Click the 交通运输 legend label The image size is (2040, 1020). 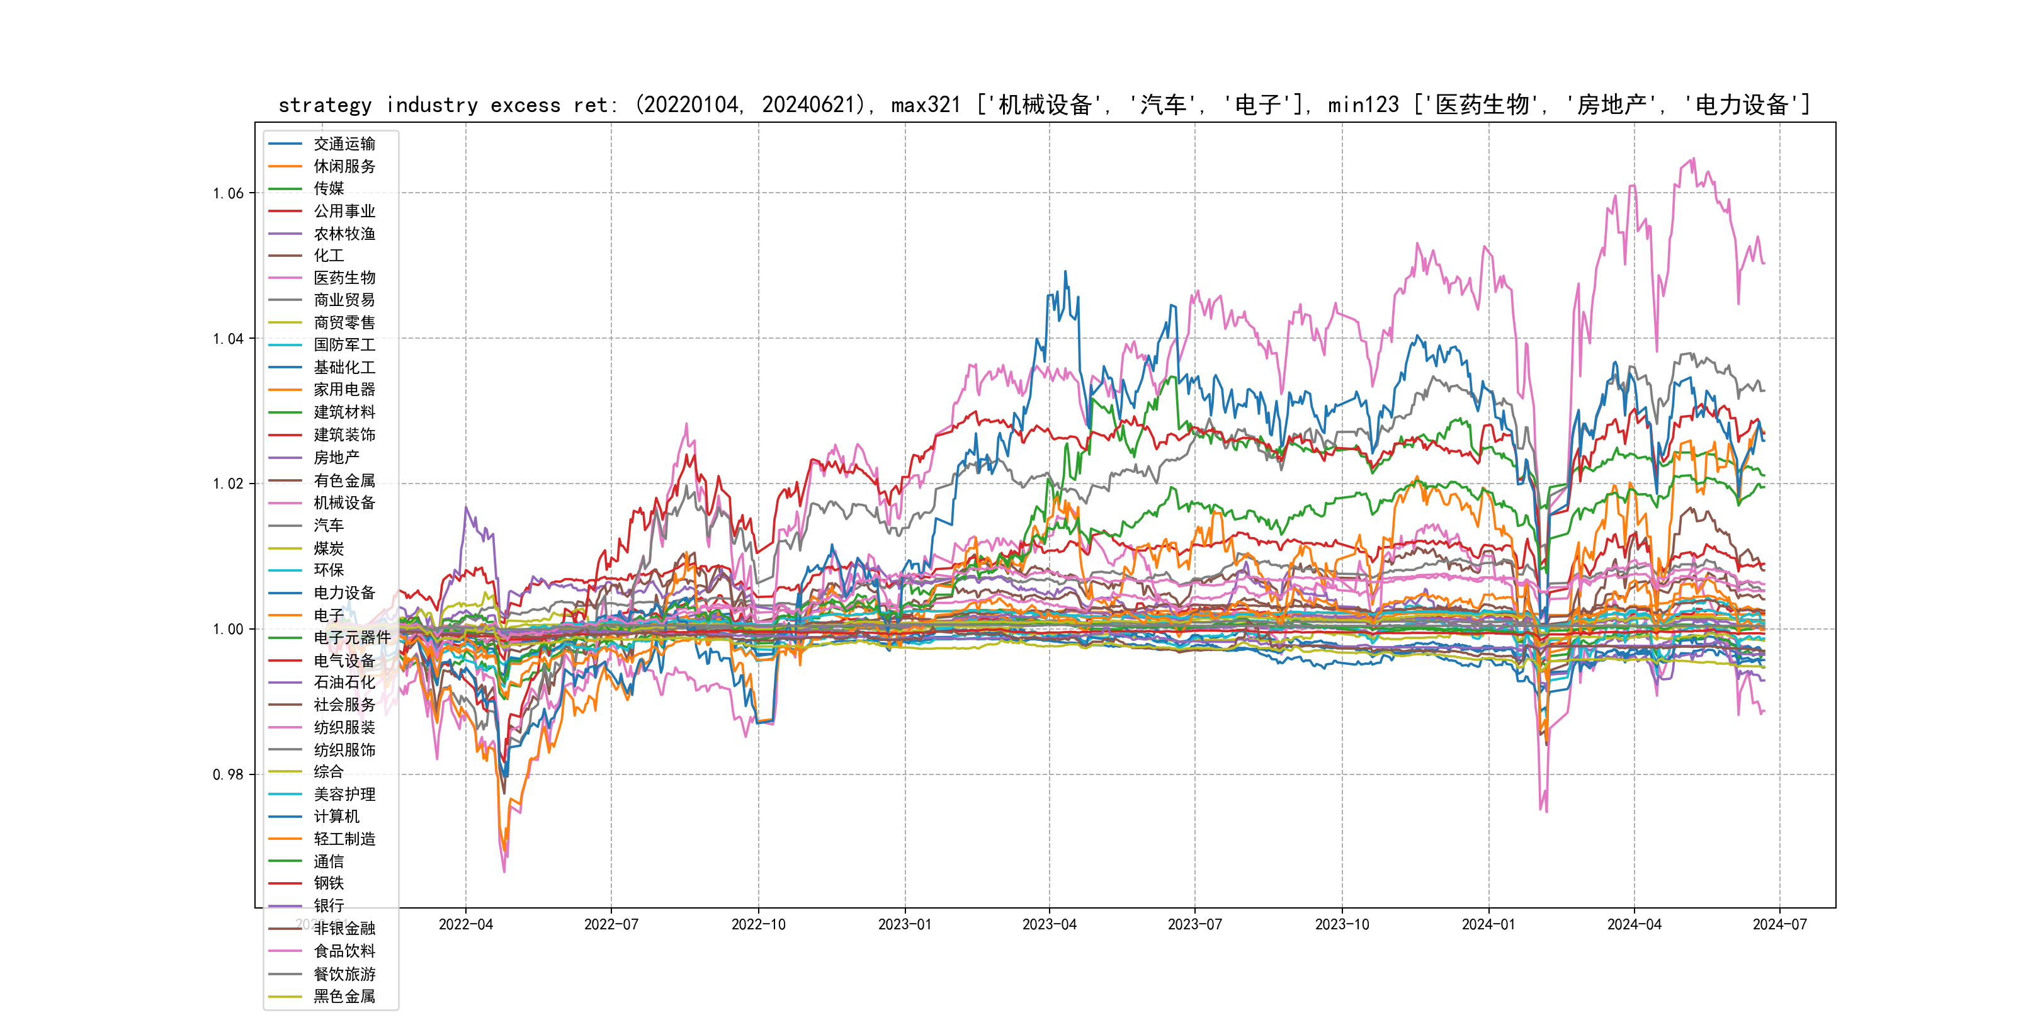pos(344,144)
